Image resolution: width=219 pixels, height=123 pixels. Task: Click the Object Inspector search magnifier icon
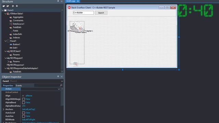pyautogui.click(x=61, y=85)
